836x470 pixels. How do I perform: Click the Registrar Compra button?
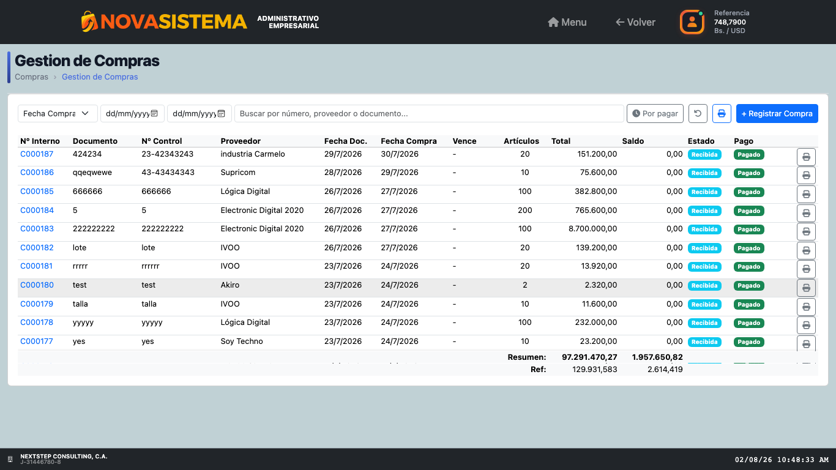coord(777,113)
